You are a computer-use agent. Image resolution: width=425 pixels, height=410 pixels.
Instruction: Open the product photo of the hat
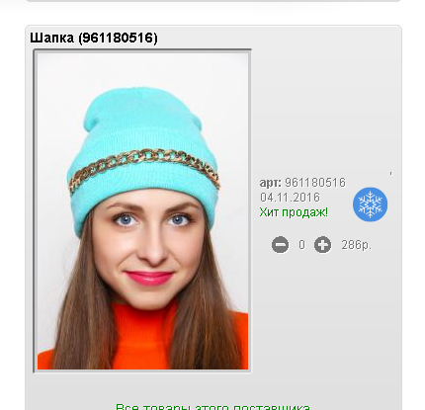pyautogui.click(x=142, y=210)
